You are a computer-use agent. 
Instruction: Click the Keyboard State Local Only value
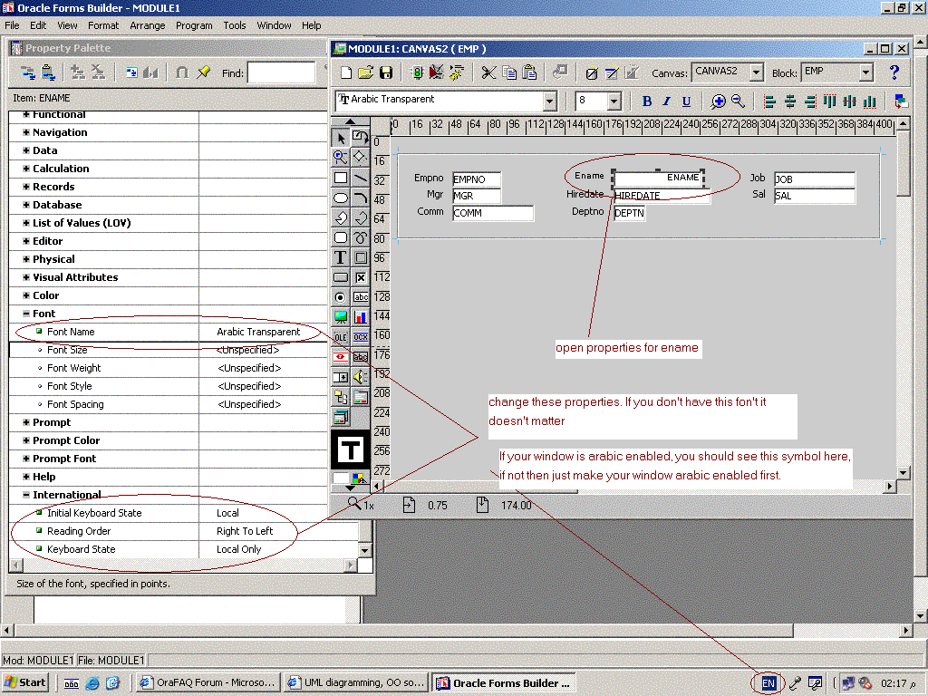238,549
